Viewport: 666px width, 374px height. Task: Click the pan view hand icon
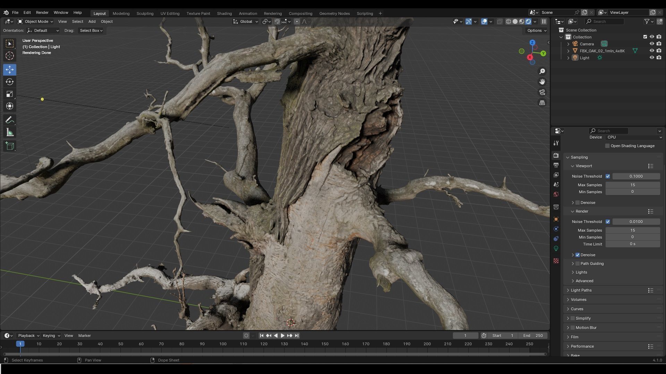[x=542, y=82]
